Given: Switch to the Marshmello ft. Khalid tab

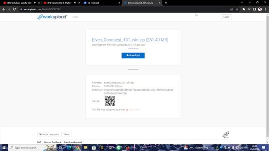Looking at the screenshot, I should [x=59, y=3].
